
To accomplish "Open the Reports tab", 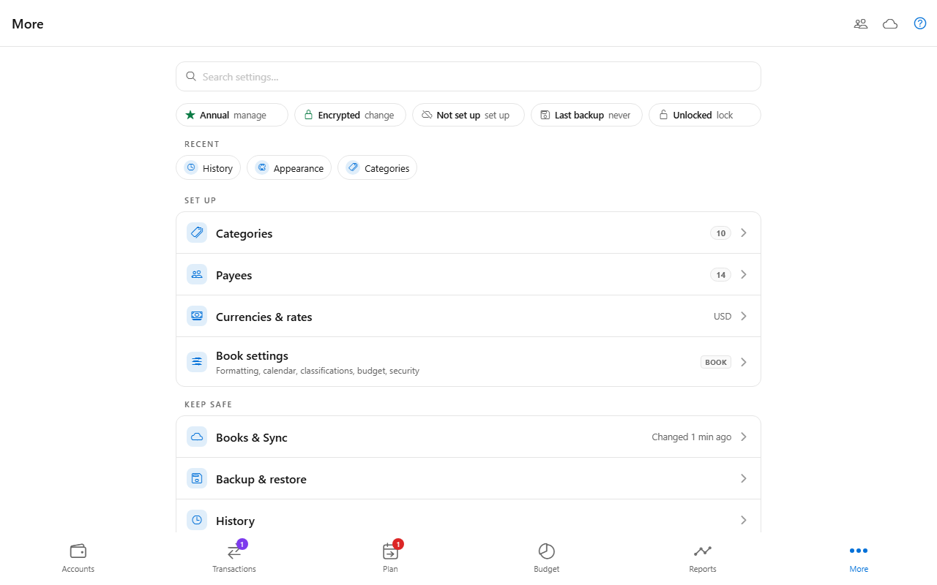I will coord(703,558).
